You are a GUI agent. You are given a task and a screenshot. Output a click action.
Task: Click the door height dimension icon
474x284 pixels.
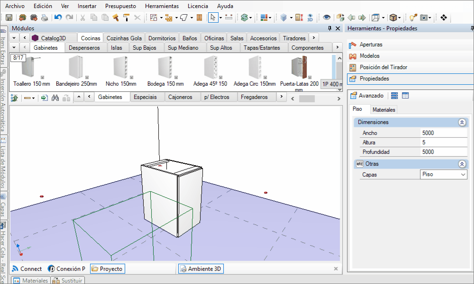coord(299,18)
